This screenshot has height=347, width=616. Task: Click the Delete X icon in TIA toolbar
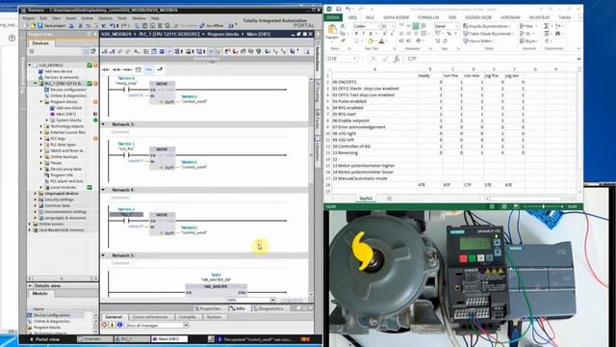tap(103, 26)
